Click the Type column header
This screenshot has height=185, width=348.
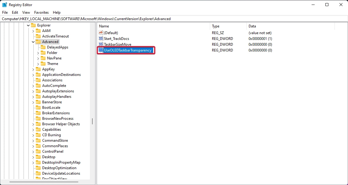click(x=216, y=26)
